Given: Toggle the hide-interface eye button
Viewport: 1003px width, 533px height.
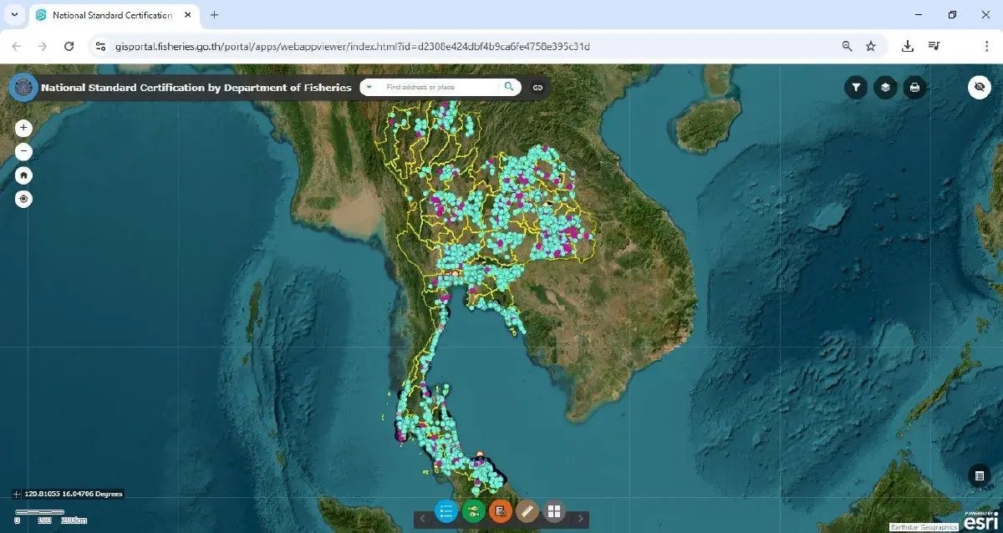Looking at the screenshot, I should 979,87.
